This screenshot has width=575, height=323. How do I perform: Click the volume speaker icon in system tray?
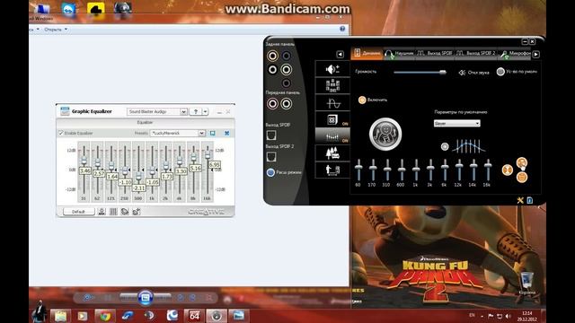[x=509, y=316]
